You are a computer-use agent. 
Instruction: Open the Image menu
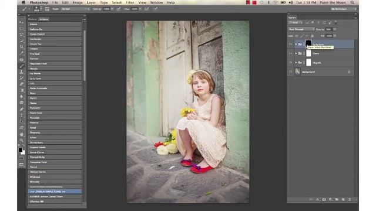(78, 2)
